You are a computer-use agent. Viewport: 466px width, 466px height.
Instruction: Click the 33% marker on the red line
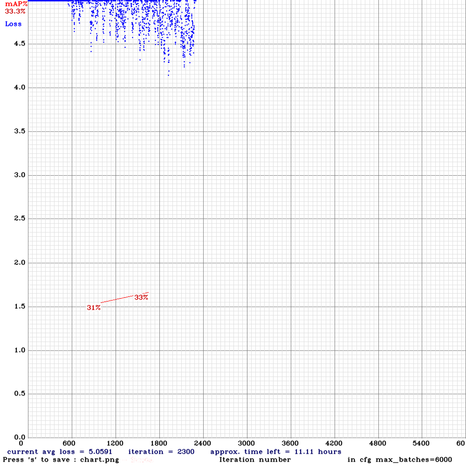[140, 296]
